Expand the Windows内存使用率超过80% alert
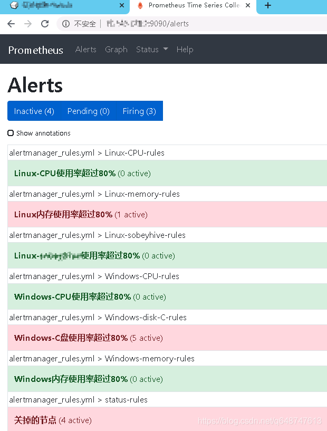 point(167,379)
